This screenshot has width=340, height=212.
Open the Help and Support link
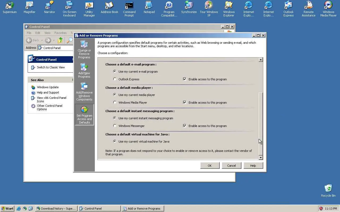(x=48, y=92)
